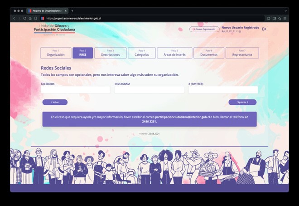The width and height of the screenshot is (299, 206).
Task: Click the Siguiente button
Action: coord(242,102)
